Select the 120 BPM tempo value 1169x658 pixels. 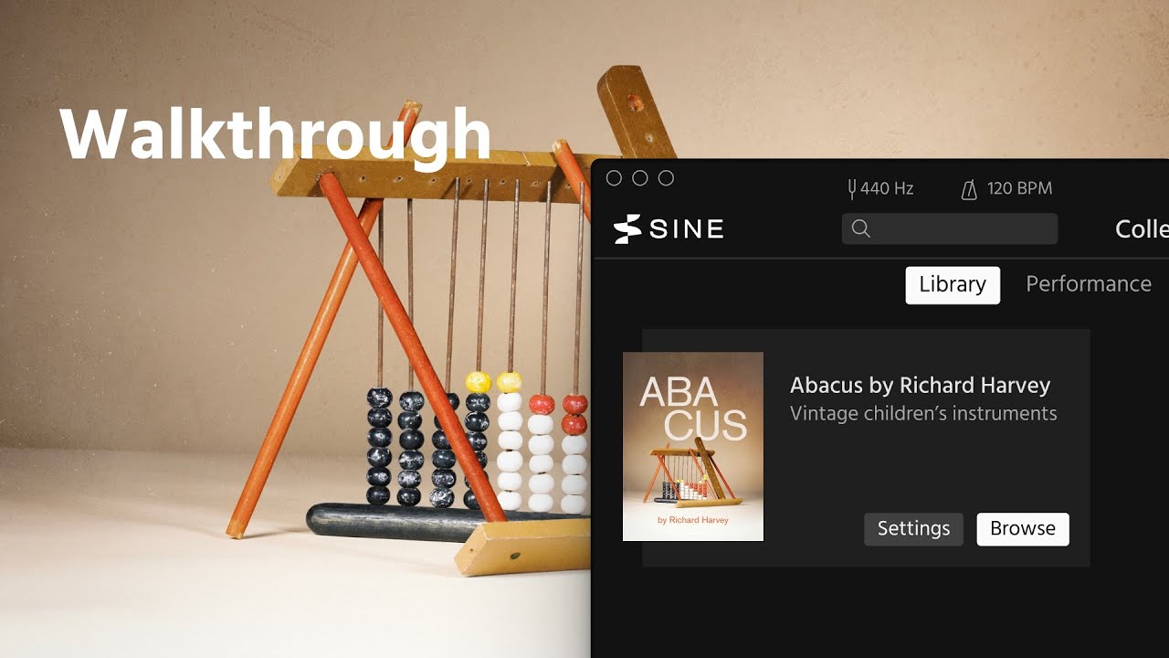[x=1019, y=189]
